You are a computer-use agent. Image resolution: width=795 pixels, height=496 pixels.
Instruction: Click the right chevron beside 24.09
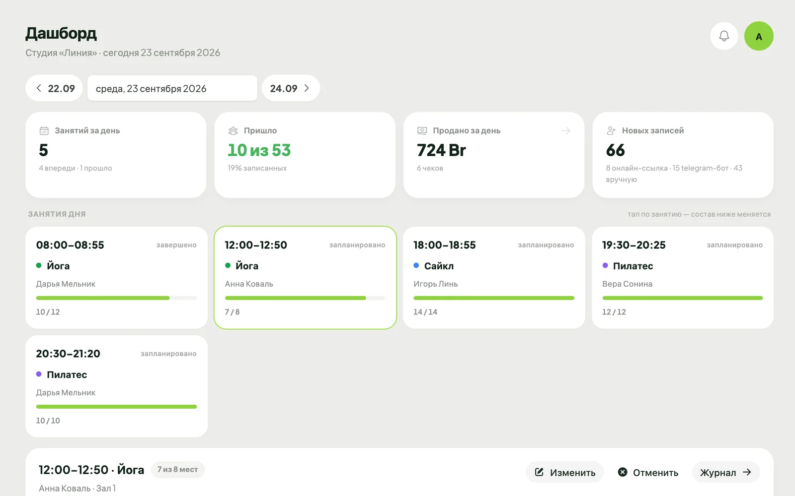[x=307, y=88]
